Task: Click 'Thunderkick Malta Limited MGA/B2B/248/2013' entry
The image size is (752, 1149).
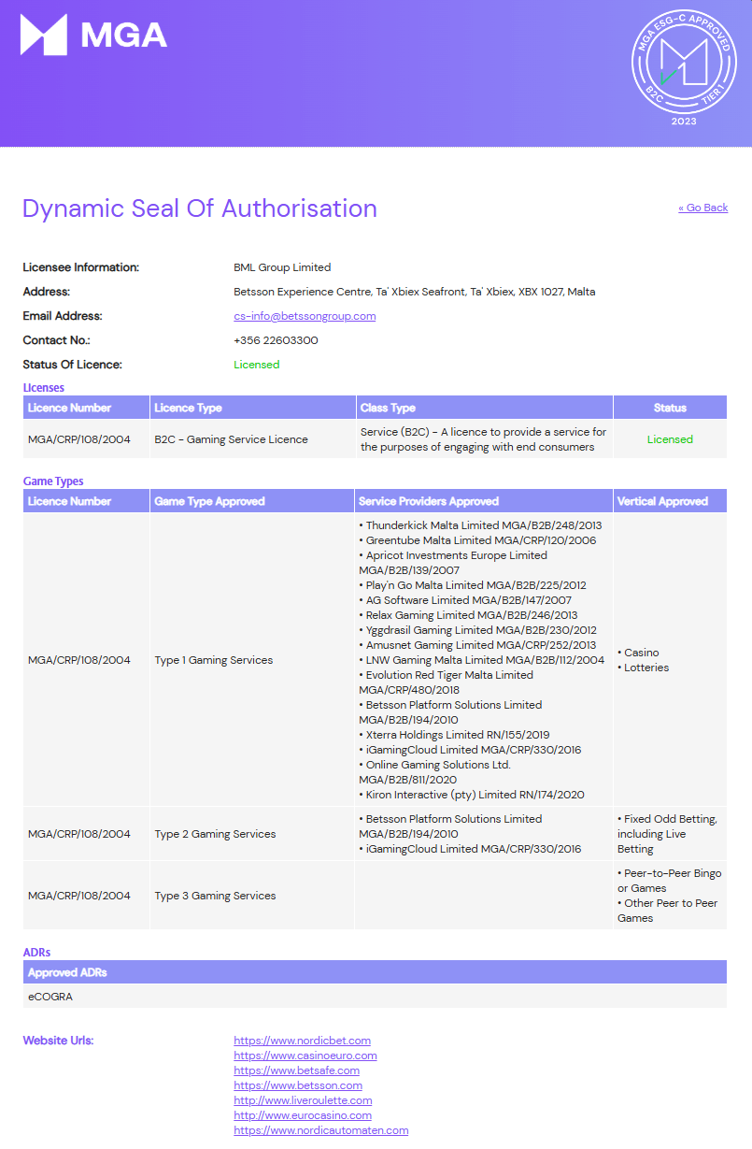Action: [x=480, y=525]
